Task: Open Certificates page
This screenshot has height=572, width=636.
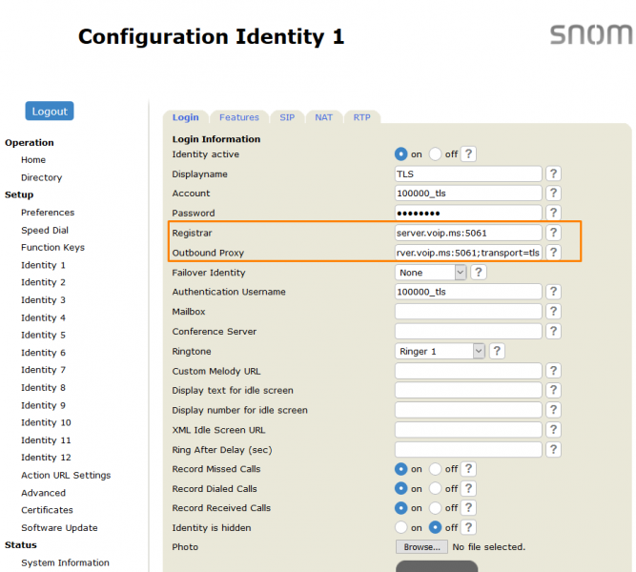Action: click(47, 510)
